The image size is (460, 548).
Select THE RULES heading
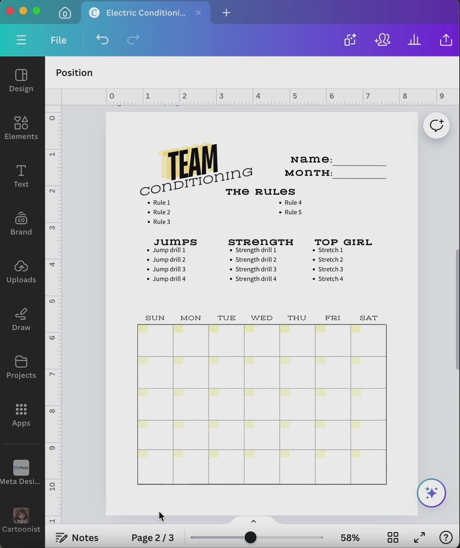(261, 192)
